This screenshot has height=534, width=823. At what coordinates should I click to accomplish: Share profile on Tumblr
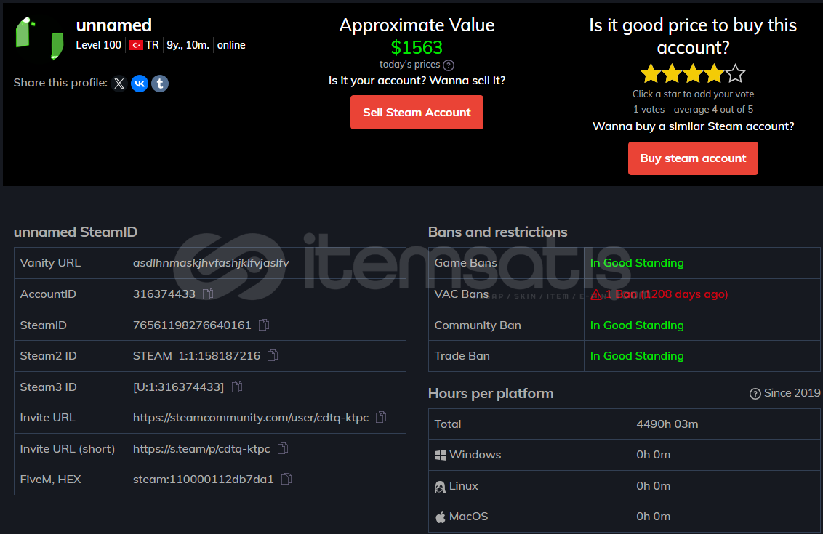click(x=160, y=84)
